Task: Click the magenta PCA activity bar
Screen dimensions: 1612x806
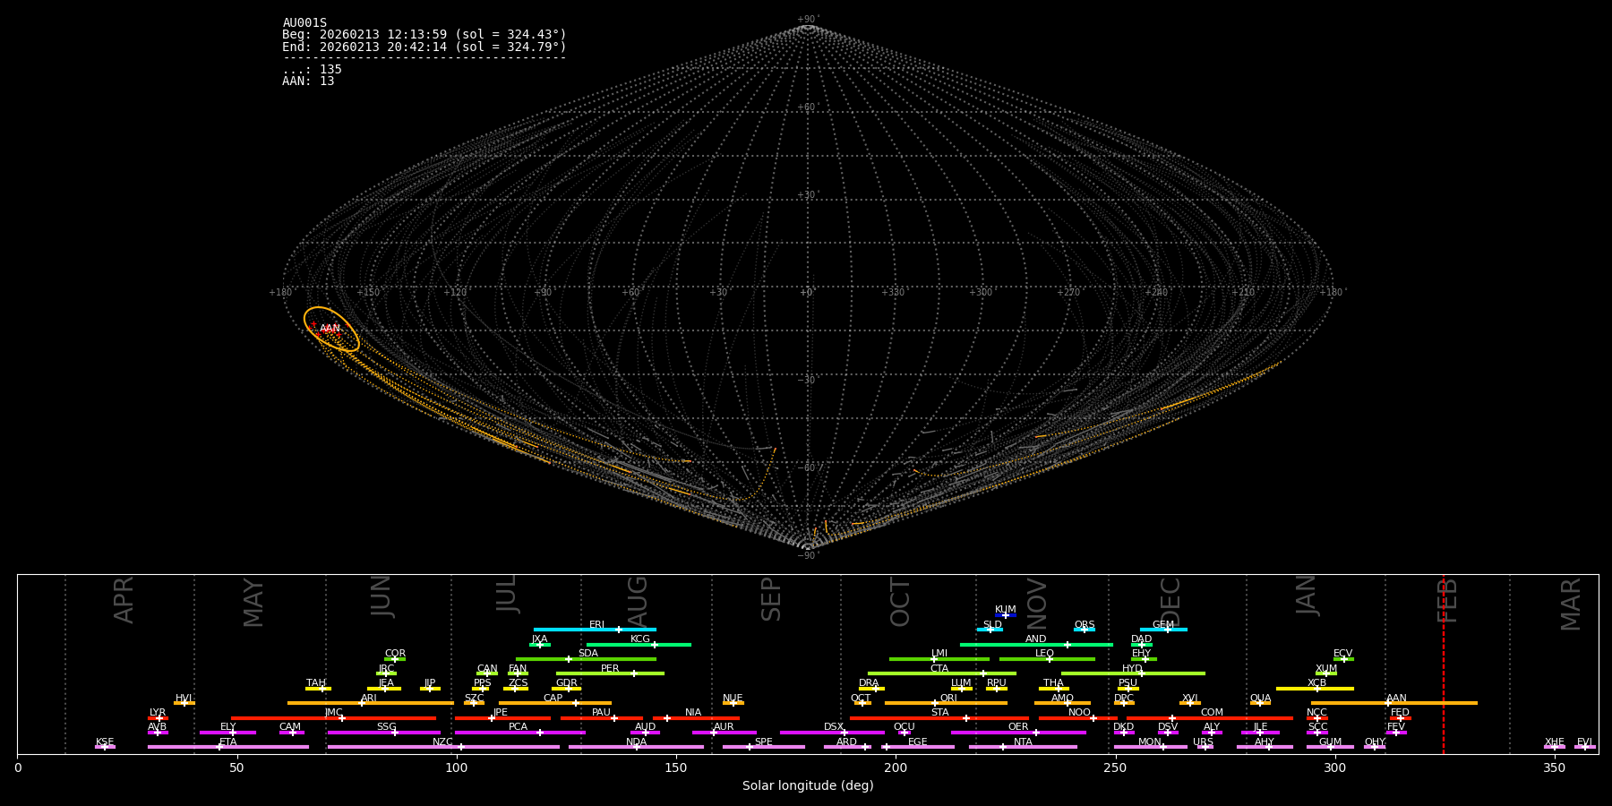Action: click(519, 733)
